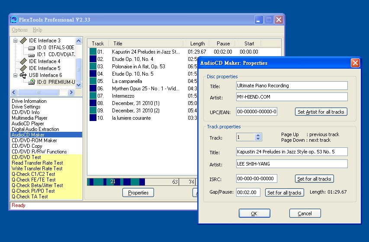This screenshot has height=242, width=369.
Task: Click the navy color block of track 02
Action: (x=93, y=59)
